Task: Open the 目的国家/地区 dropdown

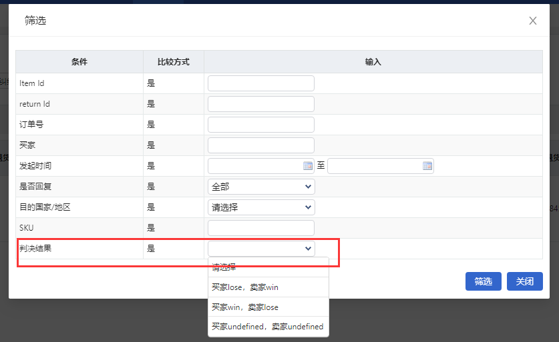Action: point(261,207)
